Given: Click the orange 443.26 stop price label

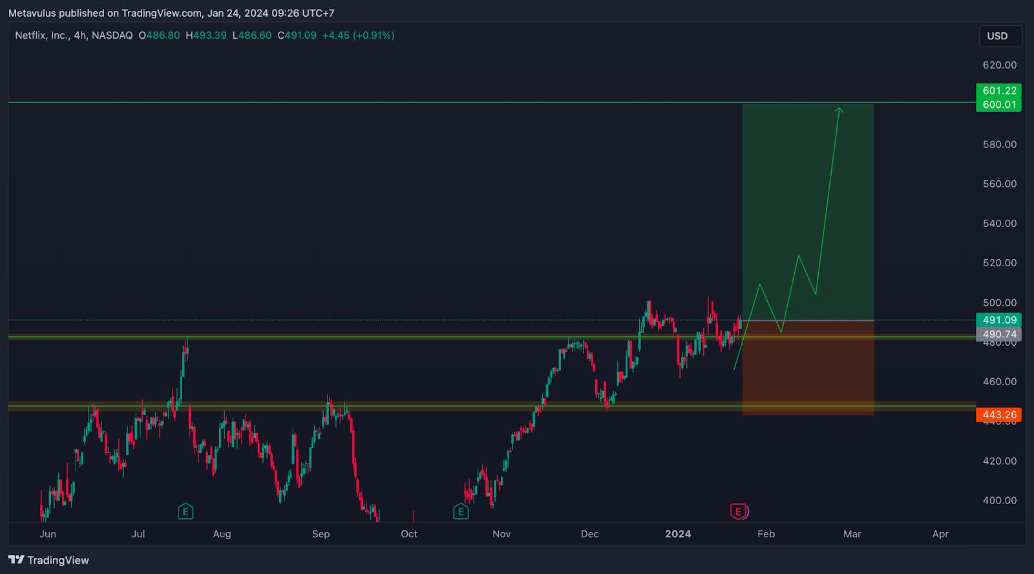Looking at the screenshot, I should pyautogui.click(x=998, y=415).
